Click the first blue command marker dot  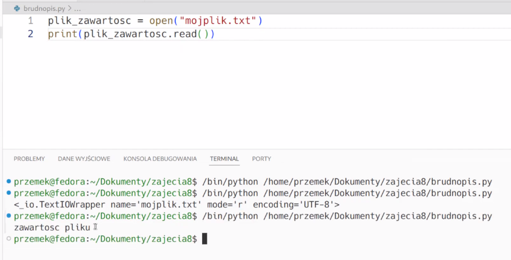[x=9, y=181]
